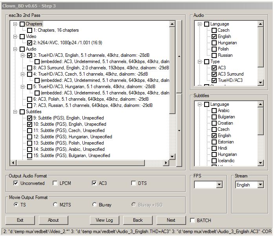Enable LPCM output audio format
274x237 pixels.
click(x=55, y=183)
